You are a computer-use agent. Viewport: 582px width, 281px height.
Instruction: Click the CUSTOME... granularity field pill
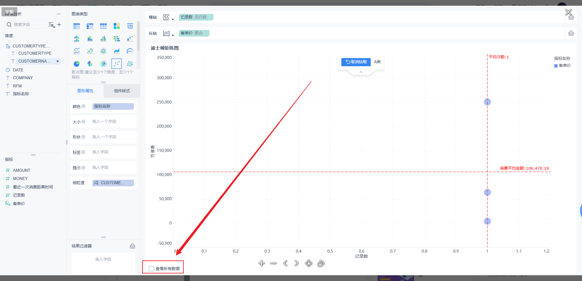[113, 183]
